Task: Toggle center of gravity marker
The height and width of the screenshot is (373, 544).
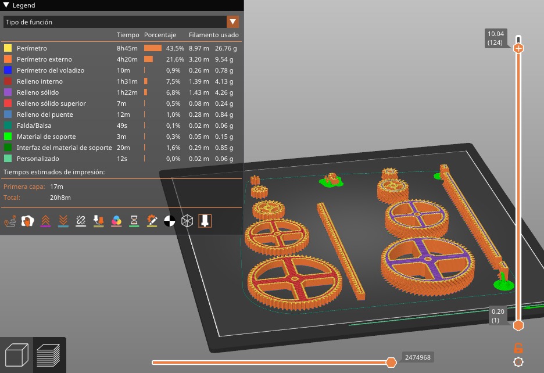Action: tap(169, 221)
